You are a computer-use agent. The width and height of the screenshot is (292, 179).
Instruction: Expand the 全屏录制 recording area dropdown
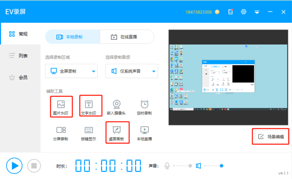(x=71, y=71)
